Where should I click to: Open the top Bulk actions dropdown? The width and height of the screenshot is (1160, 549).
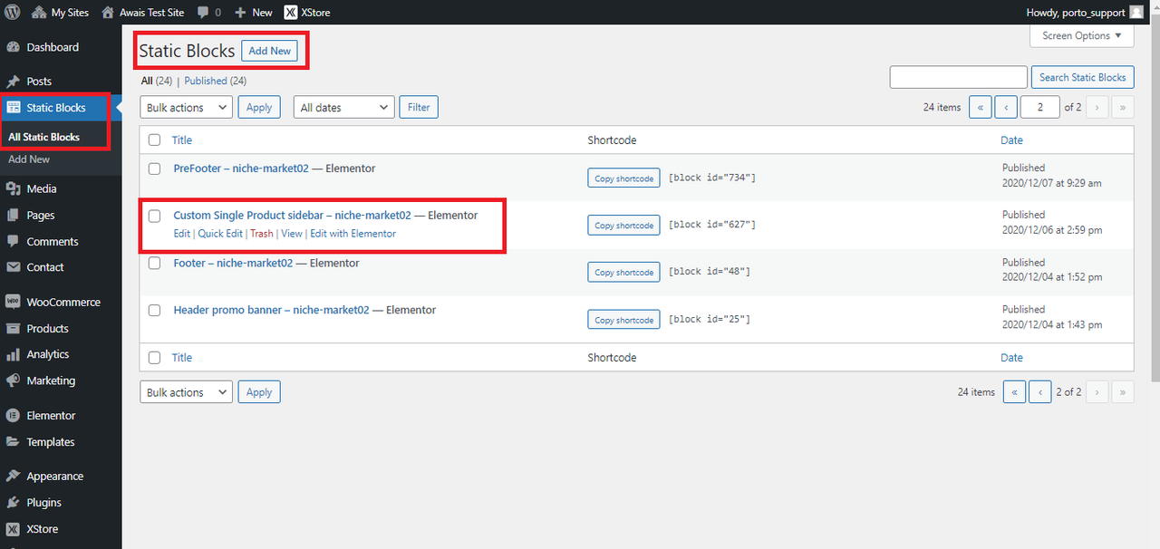pos(186,107)
